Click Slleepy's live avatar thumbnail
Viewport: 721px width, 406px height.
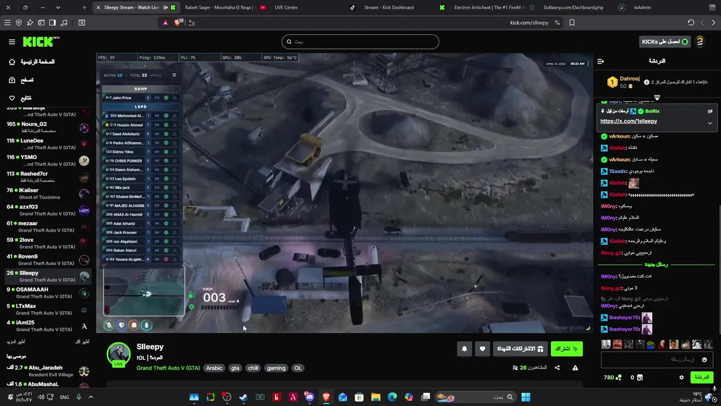[x=119, y=354]
